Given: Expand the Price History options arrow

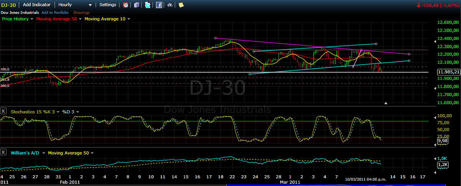Looking at the screenshot, I should pyautogui.click(x=32, y=19).
